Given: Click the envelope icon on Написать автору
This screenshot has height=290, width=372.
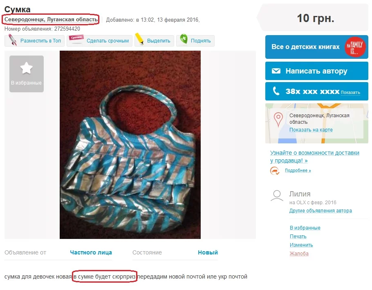Looking at the screenshot, I should click(x=276, y=71).
